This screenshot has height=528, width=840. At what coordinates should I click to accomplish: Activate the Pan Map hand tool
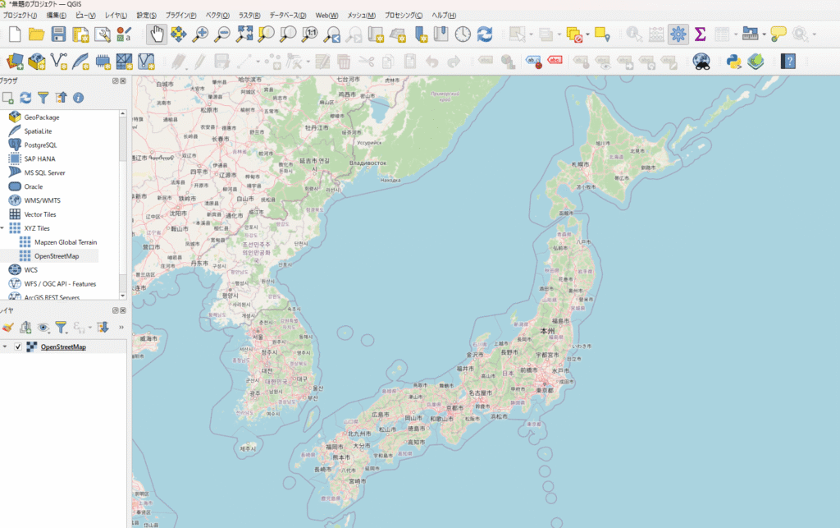point(157,34)
